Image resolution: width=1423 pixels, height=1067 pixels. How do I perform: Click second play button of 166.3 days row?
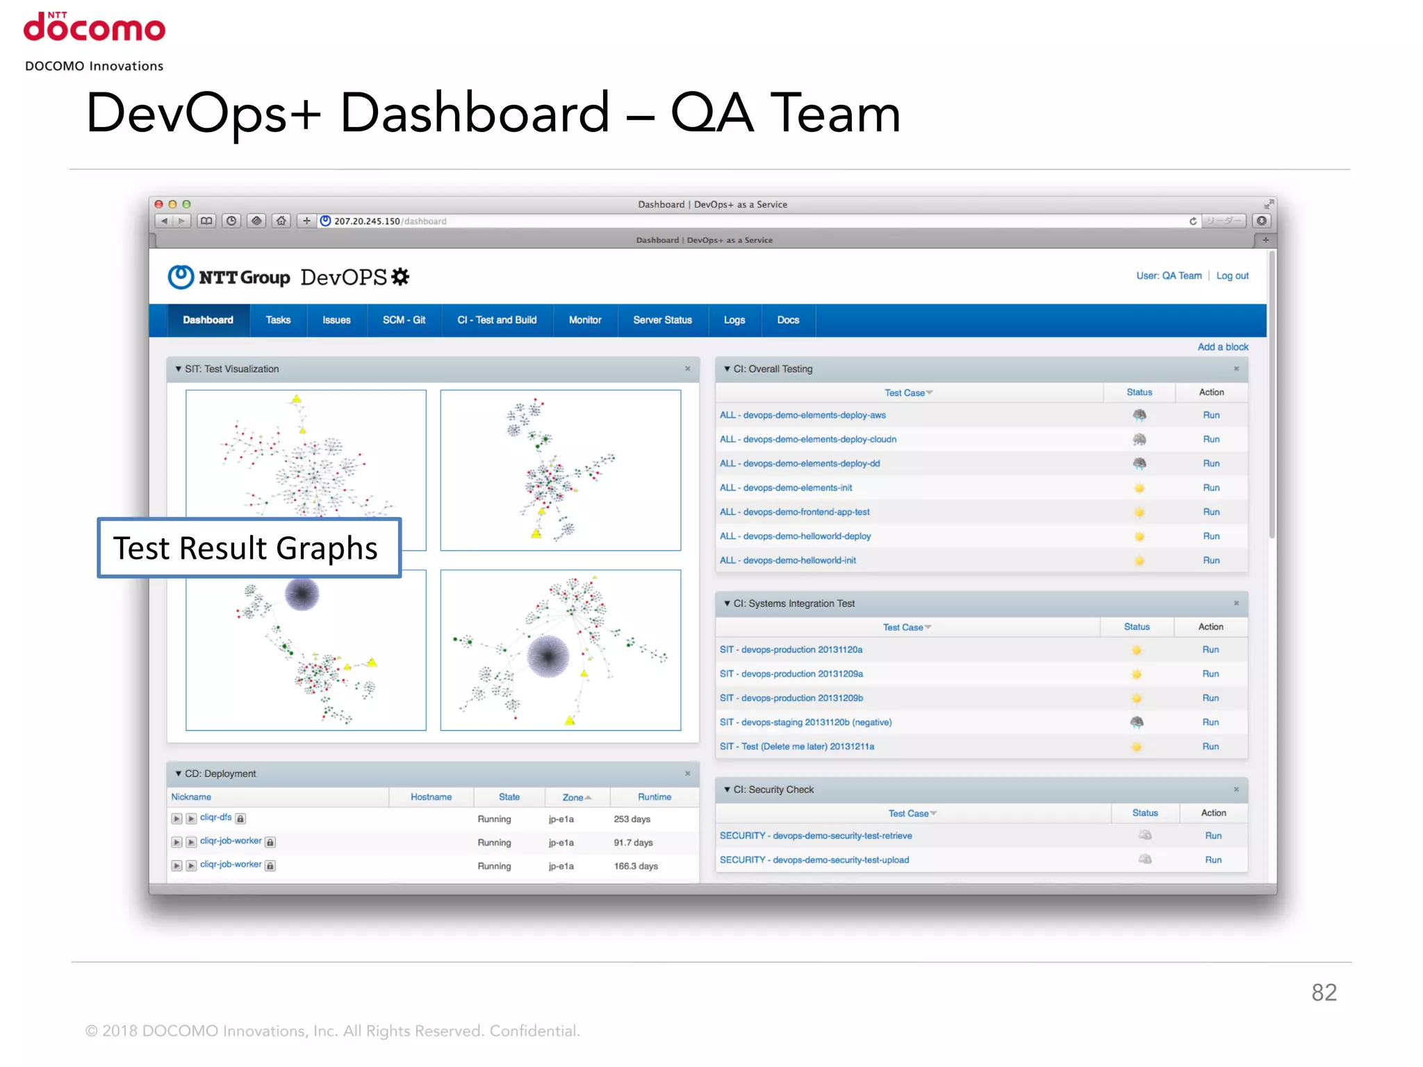191,866
